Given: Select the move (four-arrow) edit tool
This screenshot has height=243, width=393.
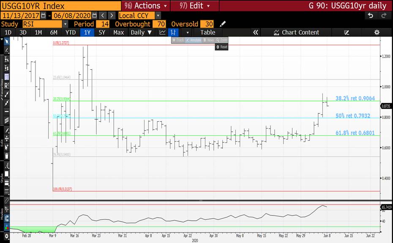Looking at the screenshot, I should point(7,139).
